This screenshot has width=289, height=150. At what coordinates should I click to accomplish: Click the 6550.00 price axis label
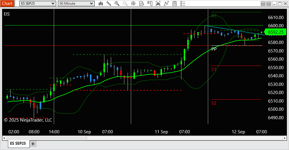[276, 67]
